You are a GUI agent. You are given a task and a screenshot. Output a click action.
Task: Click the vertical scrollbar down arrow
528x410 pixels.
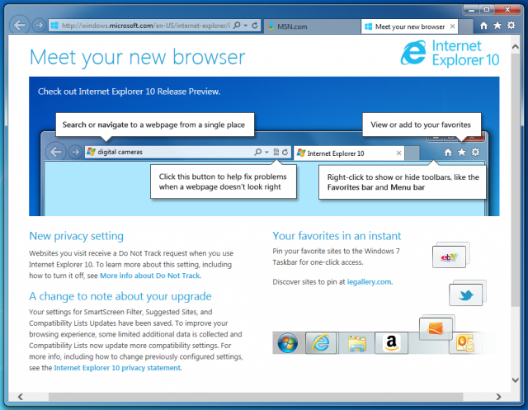coord(515,380)
